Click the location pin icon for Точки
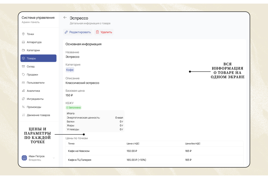Image resolution: width=268 pixels, height=179 pixels. (x=24, y=34)
